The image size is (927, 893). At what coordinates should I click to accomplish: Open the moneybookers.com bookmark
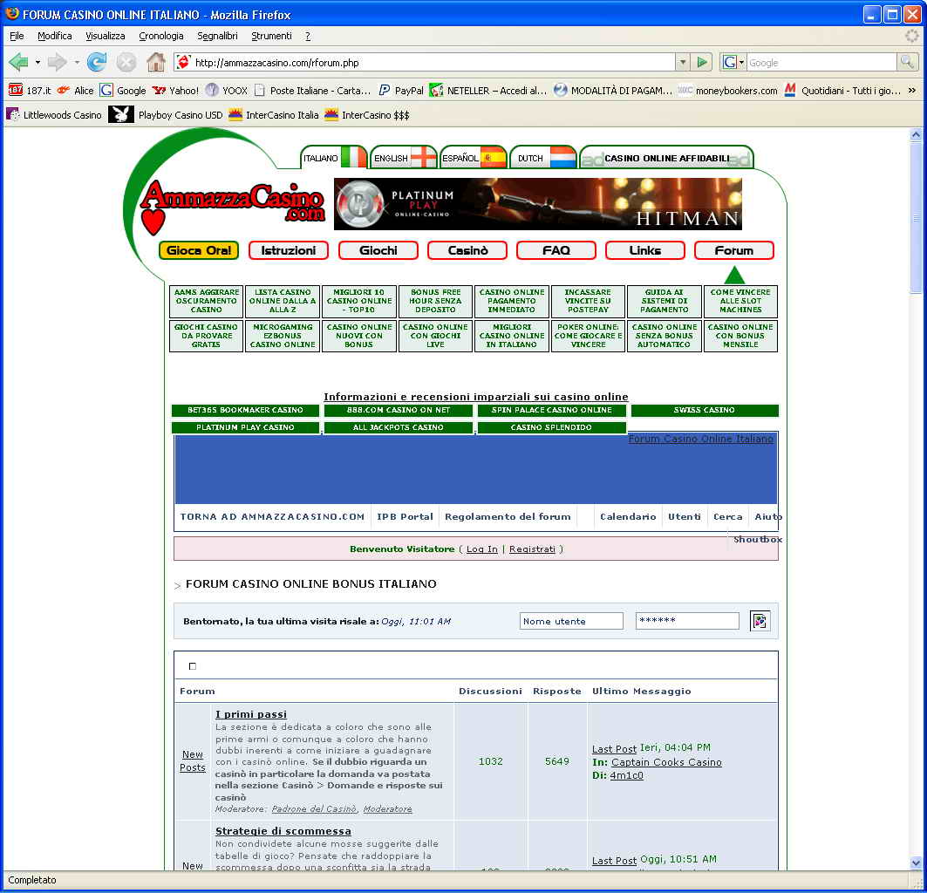(x=728, y=91)
